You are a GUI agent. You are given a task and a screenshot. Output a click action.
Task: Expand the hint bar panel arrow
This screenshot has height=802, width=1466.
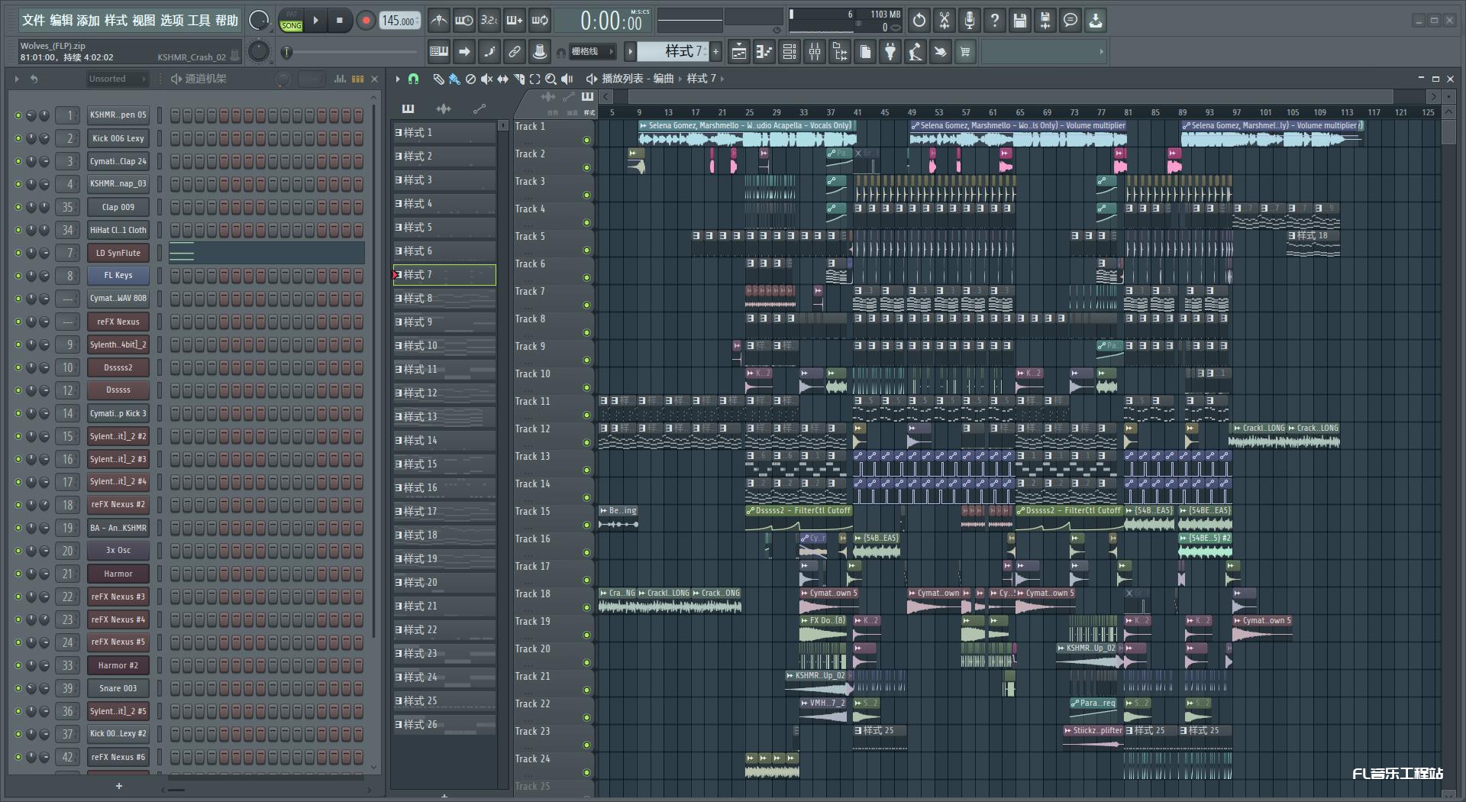pyautogui.click(x=1101, y=52)
